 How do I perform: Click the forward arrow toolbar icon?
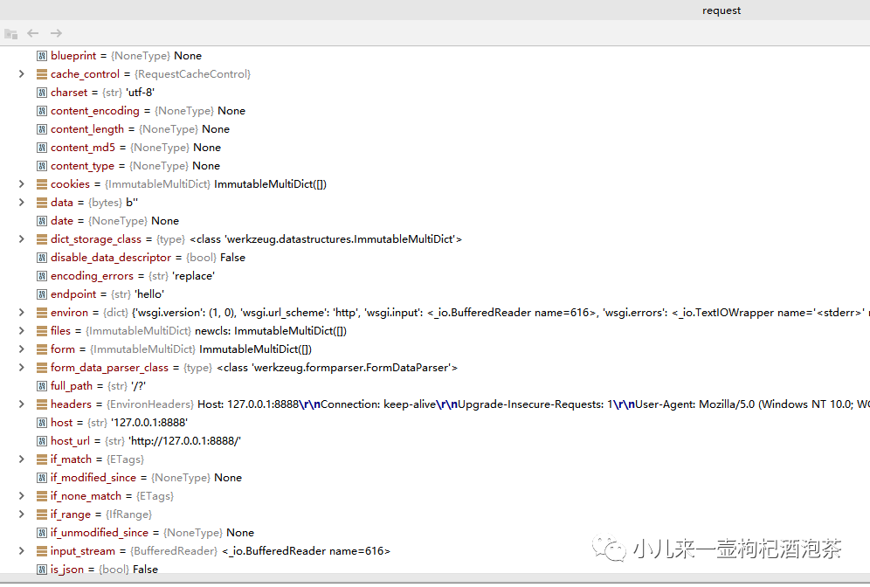[56, 33]
